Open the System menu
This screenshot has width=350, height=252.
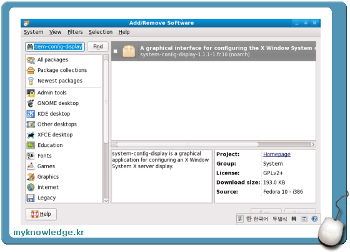pyautogui.click(x=34, y=32)
